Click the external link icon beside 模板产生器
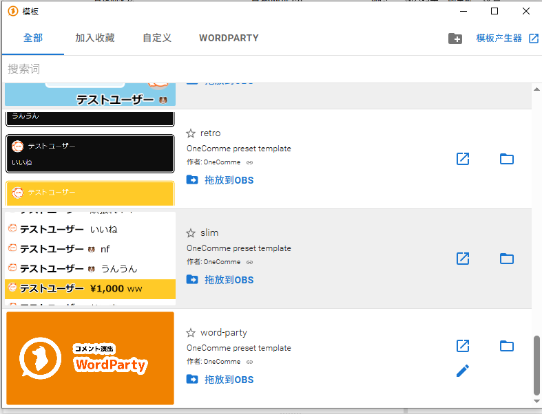This screenshot has height=414, width=542. 534,39
